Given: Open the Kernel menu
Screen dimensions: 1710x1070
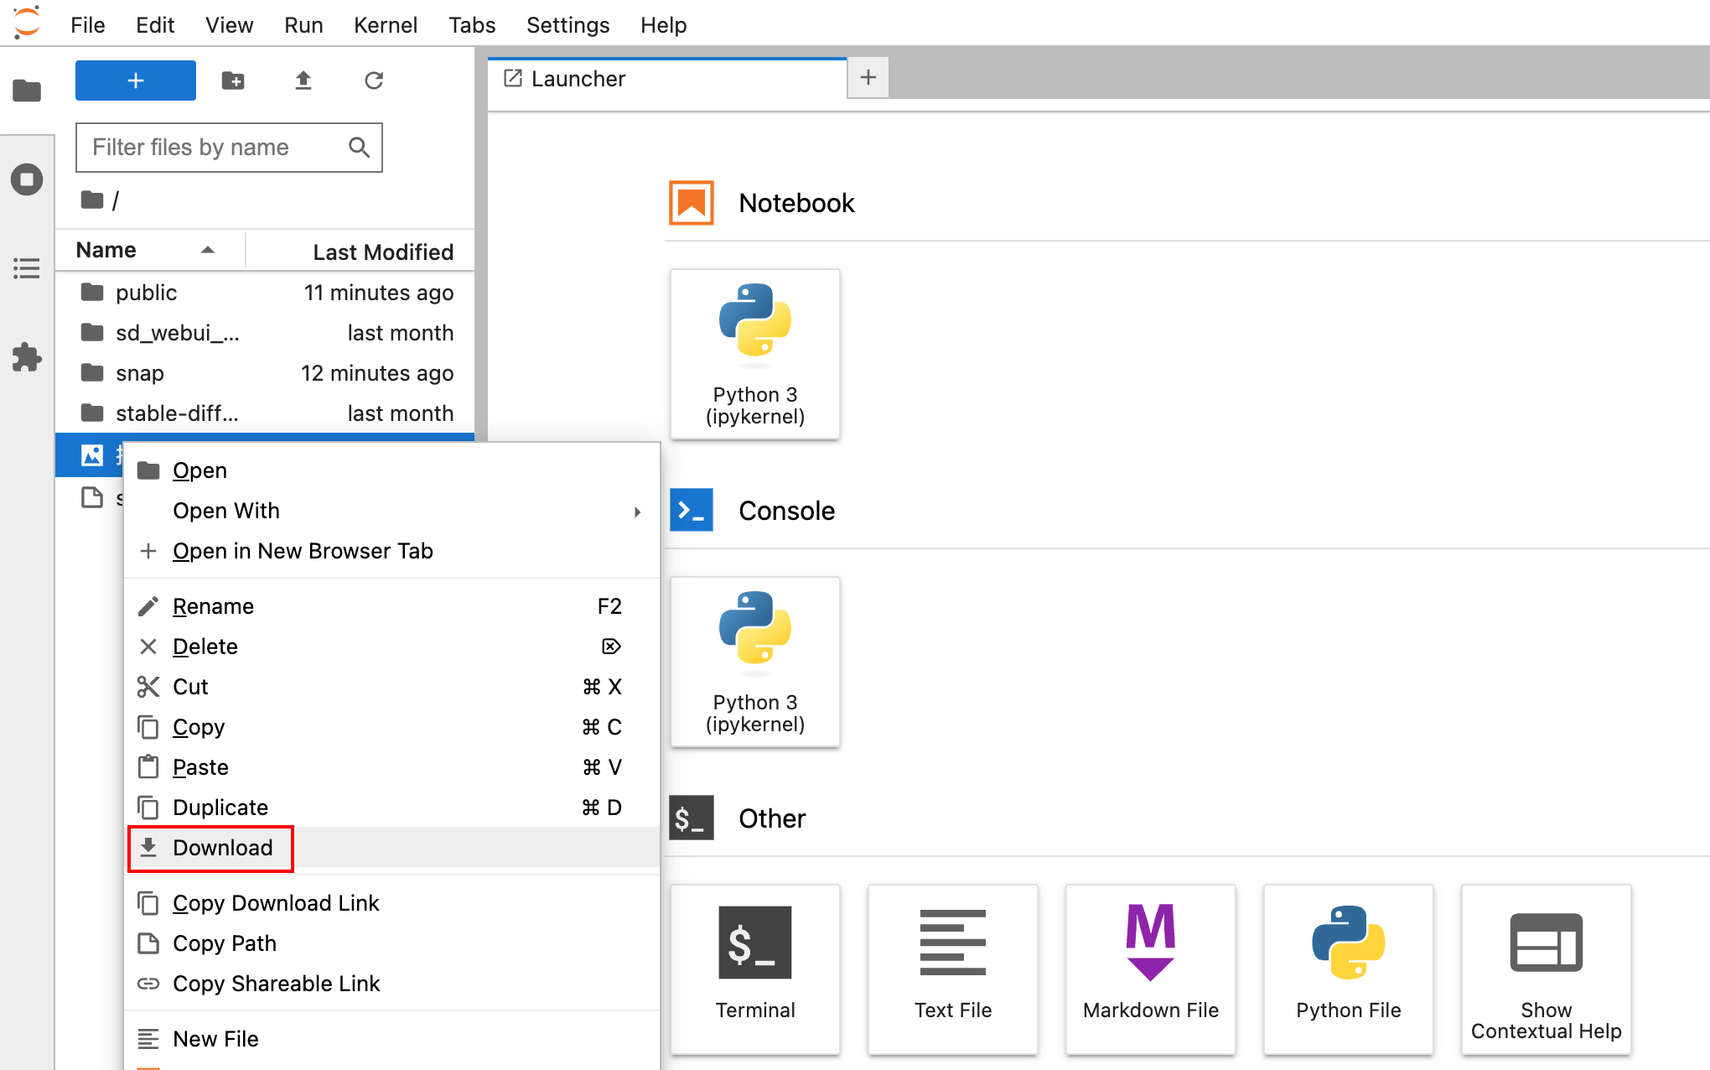Looking at the screenshot, I should pyautogui.click(x=385, y=25).
